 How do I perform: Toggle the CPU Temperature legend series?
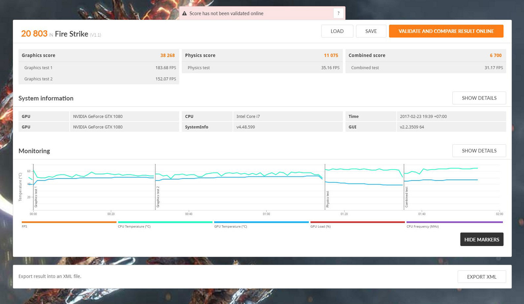click(165, 222)
